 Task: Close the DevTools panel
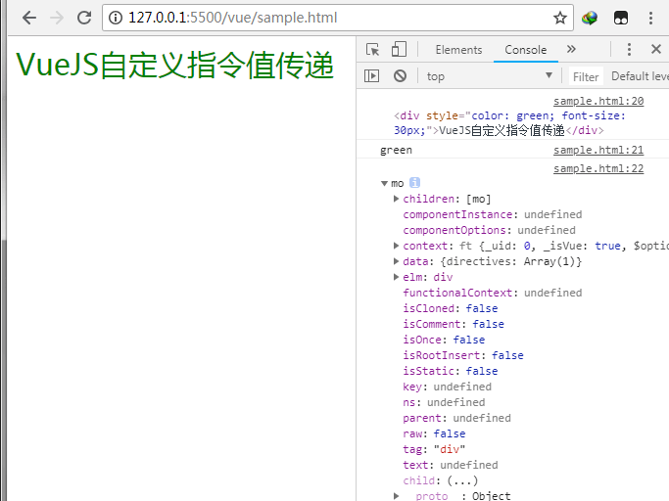pos(656,50)
